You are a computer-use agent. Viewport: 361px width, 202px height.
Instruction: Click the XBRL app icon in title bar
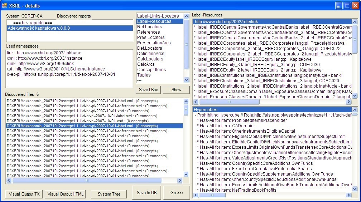point(5,6)
